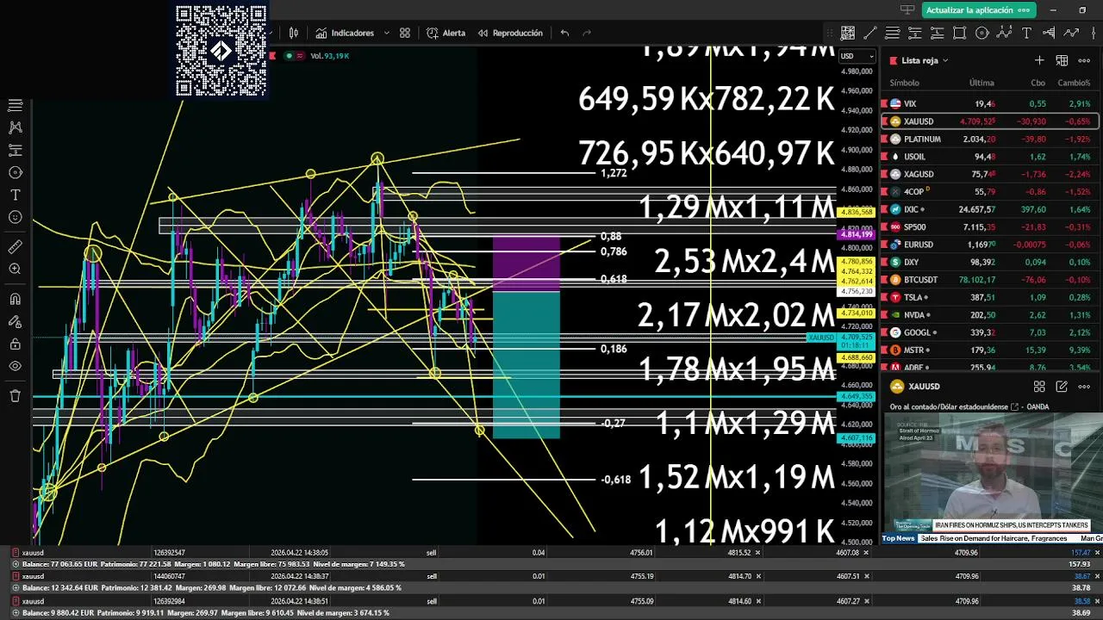
Task: Select the Top News ticker label
Action: tap(898, 538)
